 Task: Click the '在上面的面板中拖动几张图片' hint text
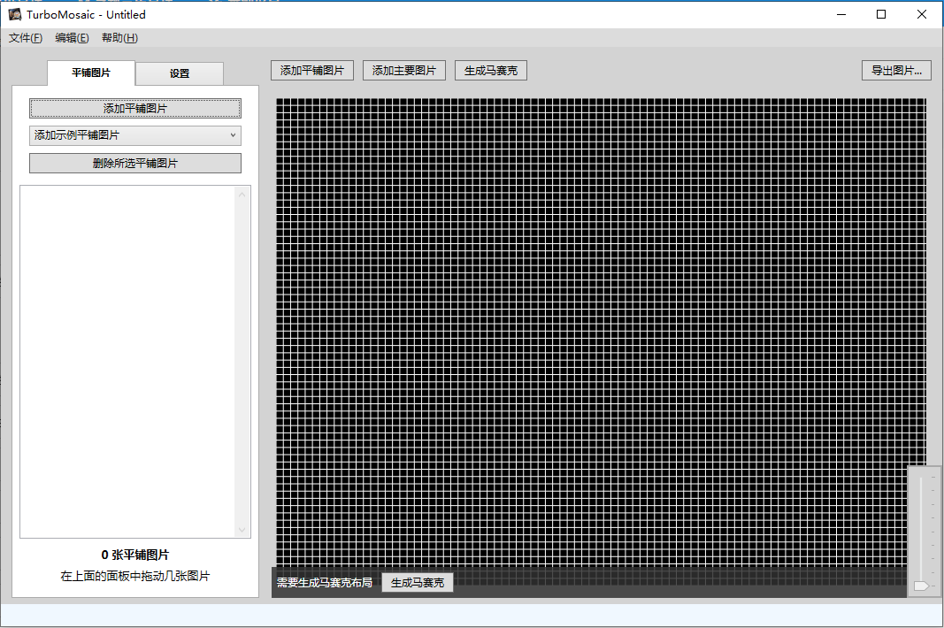135,576
